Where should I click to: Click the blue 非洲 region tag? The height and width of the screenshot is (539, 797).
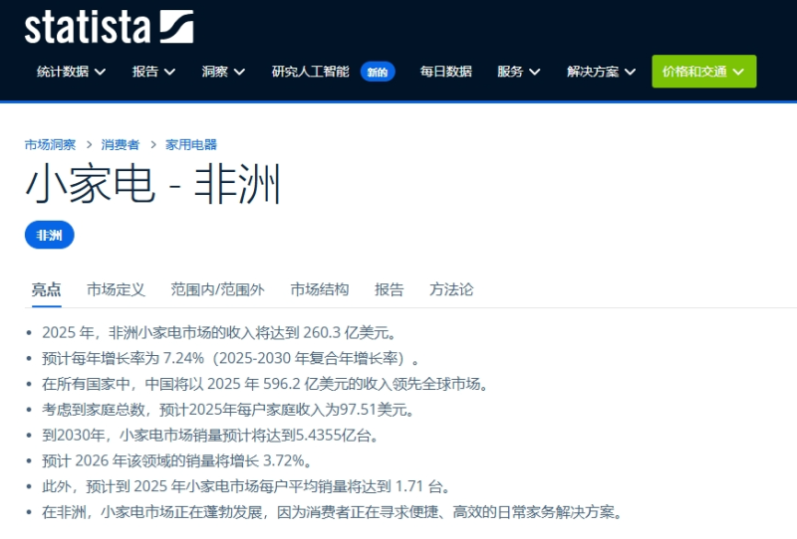(x=49, y=235)
